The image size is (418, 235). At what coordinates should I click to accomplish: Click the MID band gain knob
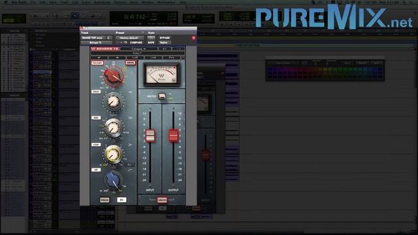[113, 128]
